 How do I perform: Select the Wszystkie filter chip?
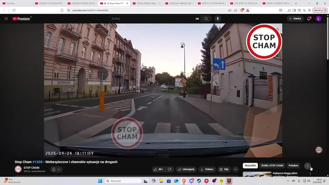(x=250, y=165)
